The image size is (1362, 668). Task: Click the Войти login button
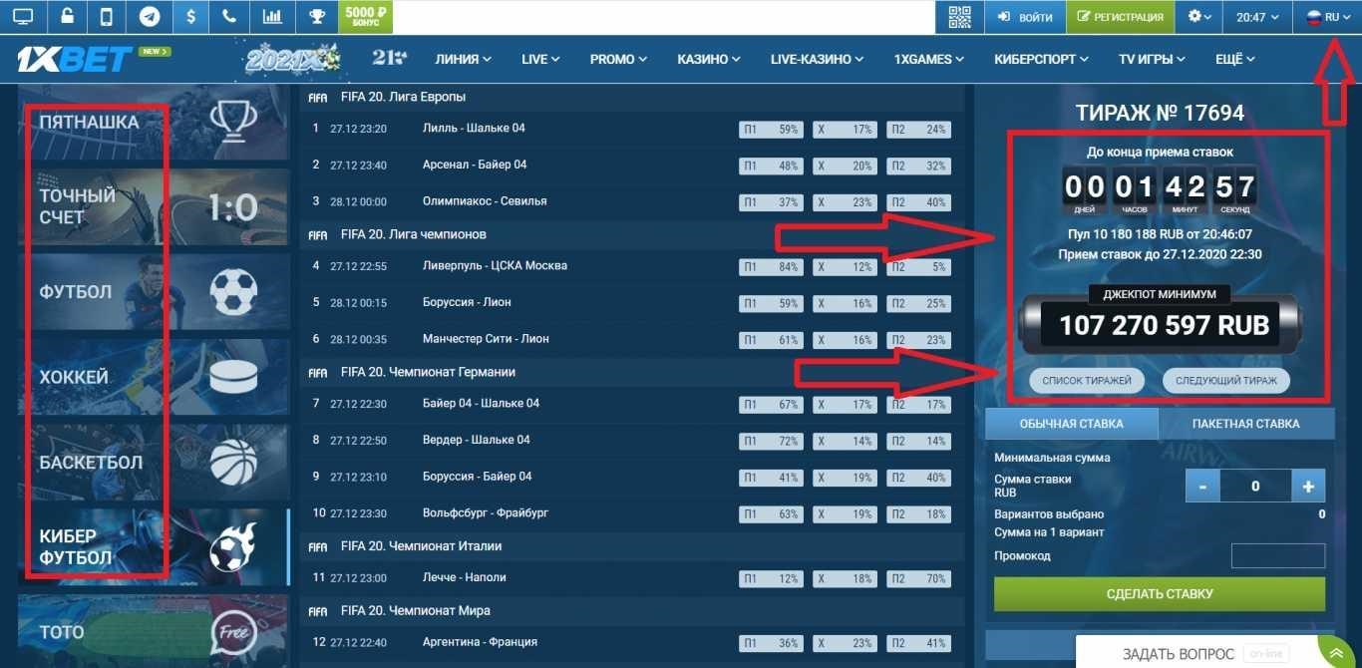(1024, 17)
